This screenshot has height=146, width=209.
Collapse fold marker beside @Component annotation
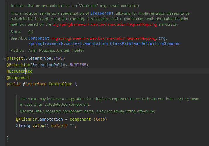coord(5,78)
